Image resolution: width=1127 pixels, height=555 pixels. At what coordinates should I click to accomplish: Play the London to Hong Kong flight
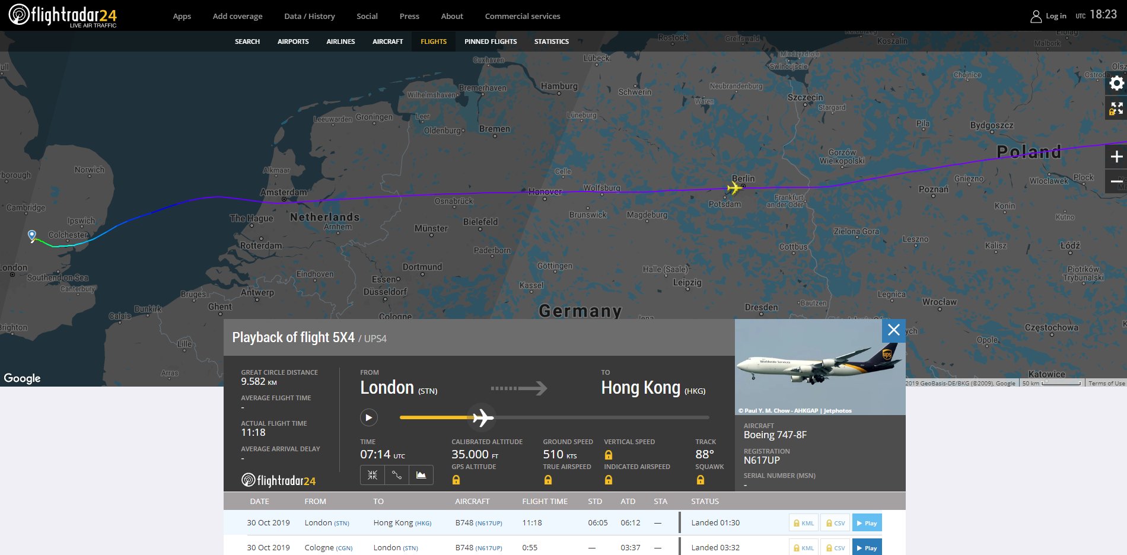[867, 523]
